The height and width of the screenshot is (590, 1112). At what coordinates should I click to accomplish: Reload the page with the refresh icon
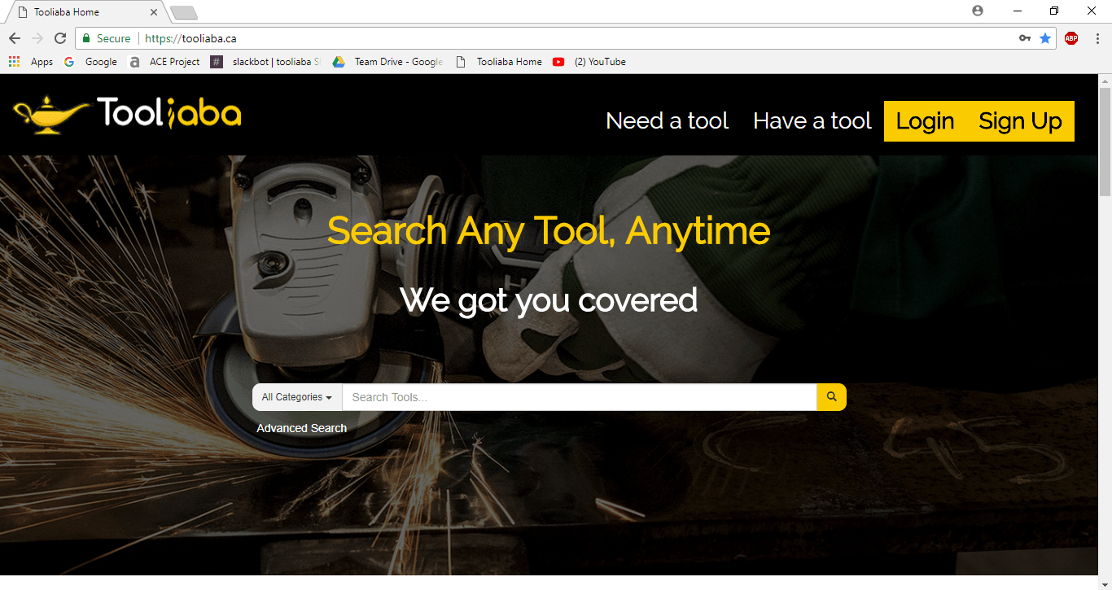point(60,38)
